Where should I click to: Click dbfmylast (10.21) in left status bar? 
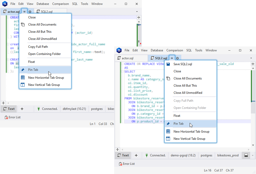(74, 109)
